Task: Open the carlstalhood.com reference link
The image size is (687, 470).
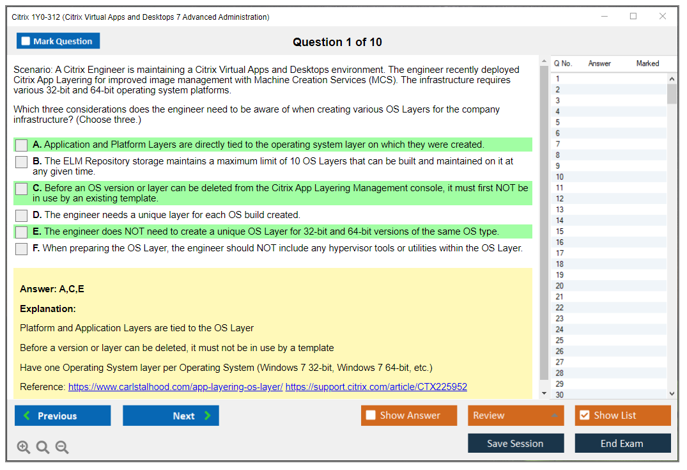Action: (x=175, y=387)
